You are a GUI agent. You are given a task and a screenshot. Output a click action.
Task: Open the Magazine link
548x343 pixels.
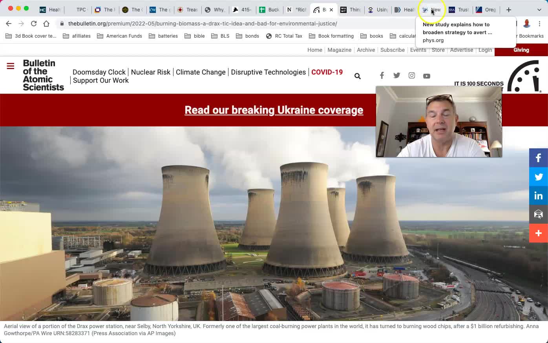coord(340,50)
